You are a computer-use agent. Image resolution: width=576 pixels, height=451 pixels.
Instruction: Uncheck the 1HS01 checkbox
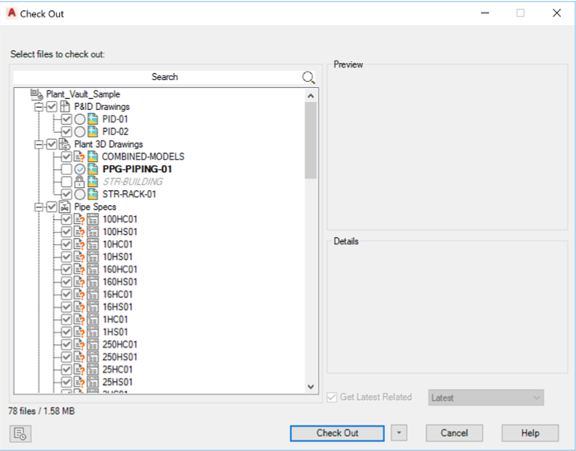click(67, 332)
